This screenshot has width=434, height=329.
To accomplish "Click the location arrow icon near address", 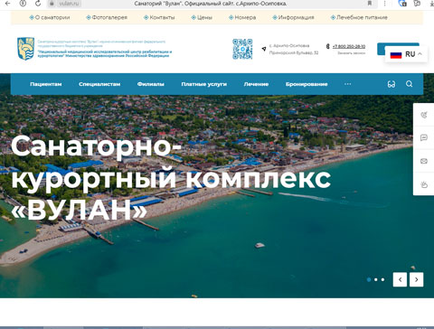I will [x=264, y=49].
